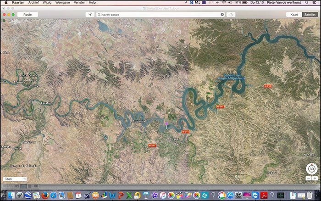Viewport: 321px width, 201px height.
Task: Click the purple pin near Caspe
Action: (x=166, y=123)
